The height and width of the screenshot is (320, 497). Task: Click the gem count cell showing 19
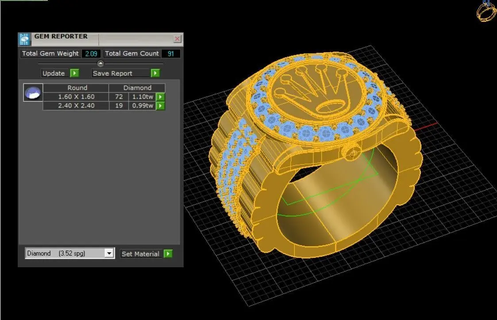click(x=119, y=106)
